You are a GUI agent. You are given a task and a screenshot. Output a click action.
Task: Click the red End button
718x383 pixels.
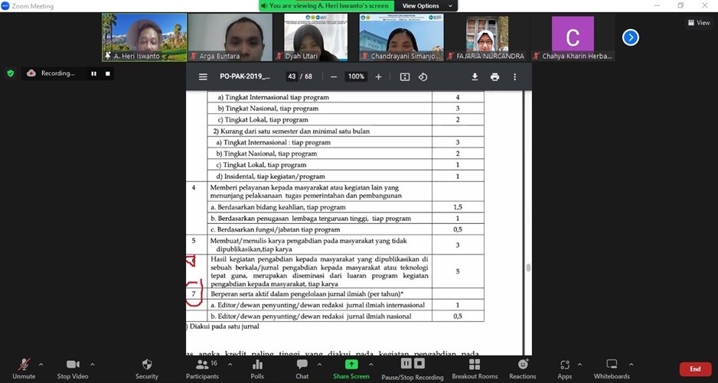695,368
